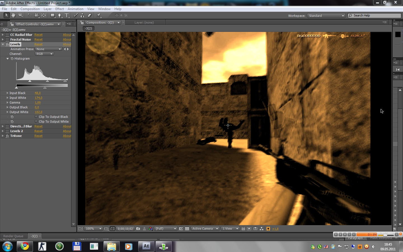Select the Selection arrow tool
This screenshot has height=252, width=403.
click(x=6, y=15)
